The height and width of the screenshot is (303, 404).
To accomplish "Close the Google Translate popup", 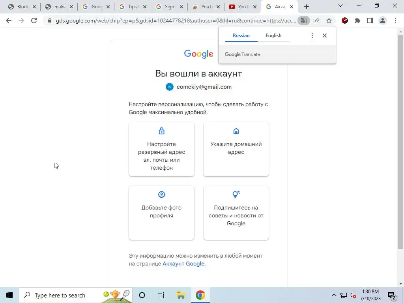I will coord(325,36).
